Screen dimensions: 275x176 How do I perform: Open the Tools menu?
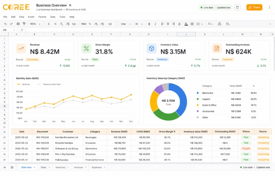(x=62, y=17)
